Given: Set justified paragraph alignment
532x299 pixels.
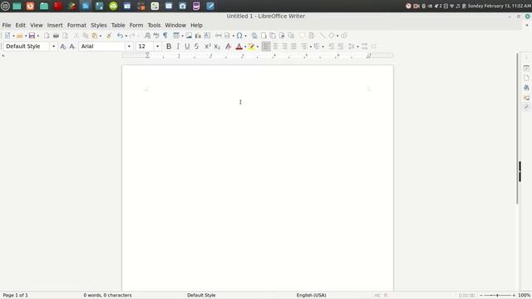Looking at the screenshot, I should coord(293,47).
